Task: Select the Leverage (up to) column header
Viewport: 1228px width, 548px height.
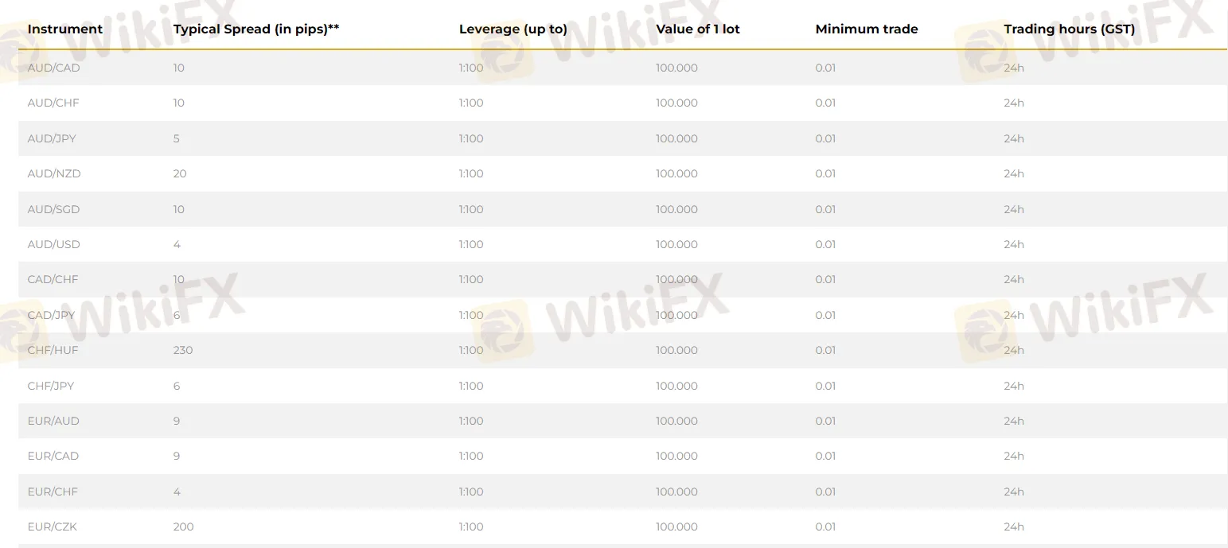Action: [x=513, y=29]
